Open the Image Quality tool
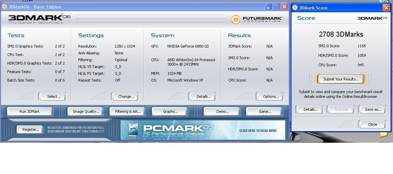The image size is (393, 174). point(86,111)
